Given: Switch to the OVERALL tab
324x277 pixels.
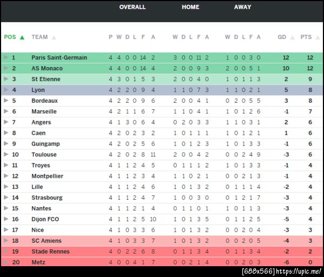Looking at the screenshot, I should coord(132,7).
